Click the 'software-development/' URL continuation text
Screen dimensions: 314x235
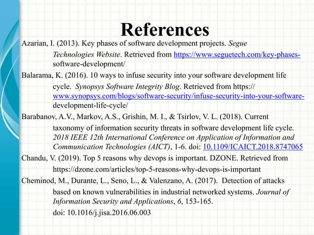pos(89,64)
